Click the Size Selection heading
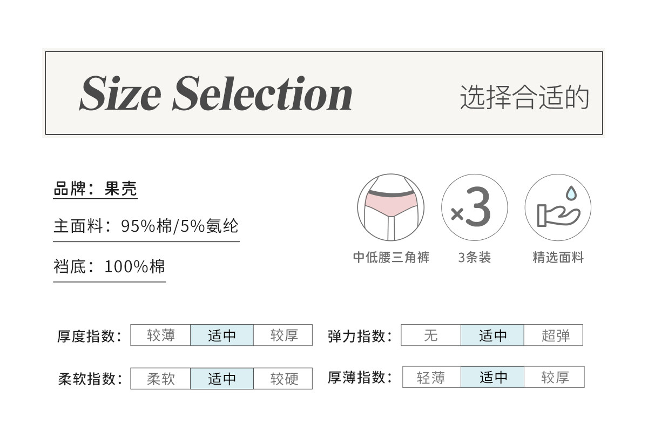 tap(216, 94)
